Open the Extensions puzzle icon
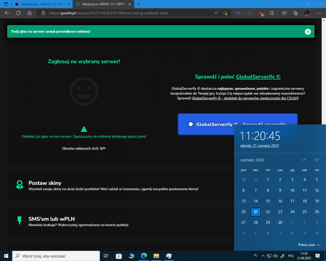Screen dimensions: 326x261 pos(272,13)
